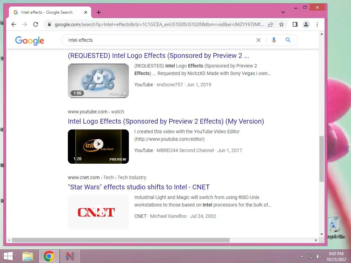Click the Google logo

[29, 40]
